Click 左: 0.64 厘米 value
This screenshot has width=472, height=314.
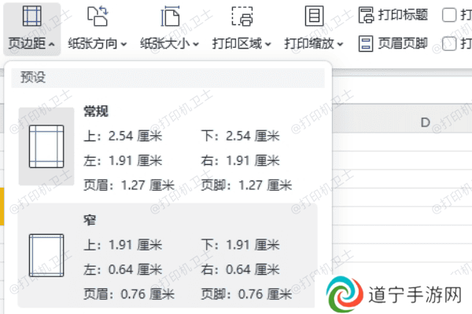123,269
